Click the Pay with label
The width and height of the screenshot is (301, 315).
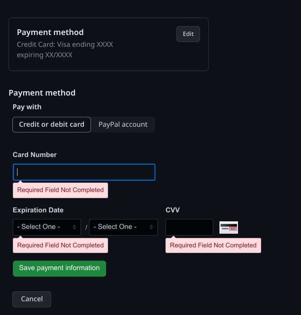click(27, 107)
